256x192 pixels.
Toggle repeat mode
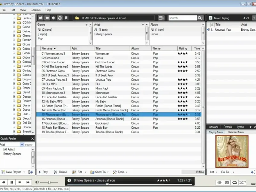click(235, 183)
